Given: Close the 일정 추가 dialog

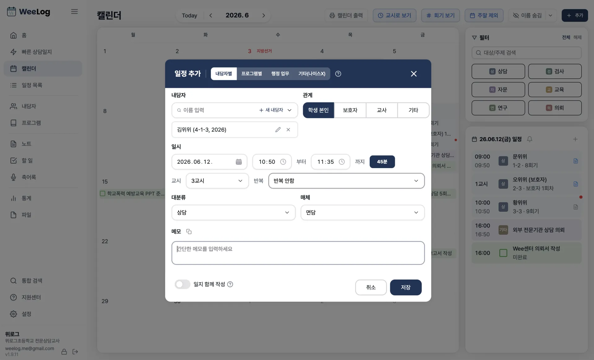Looking at the screenshot, I should tap(414, 74).
